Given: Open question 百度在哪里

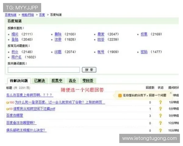Looking at the screenshot, I should coord(15,115).
